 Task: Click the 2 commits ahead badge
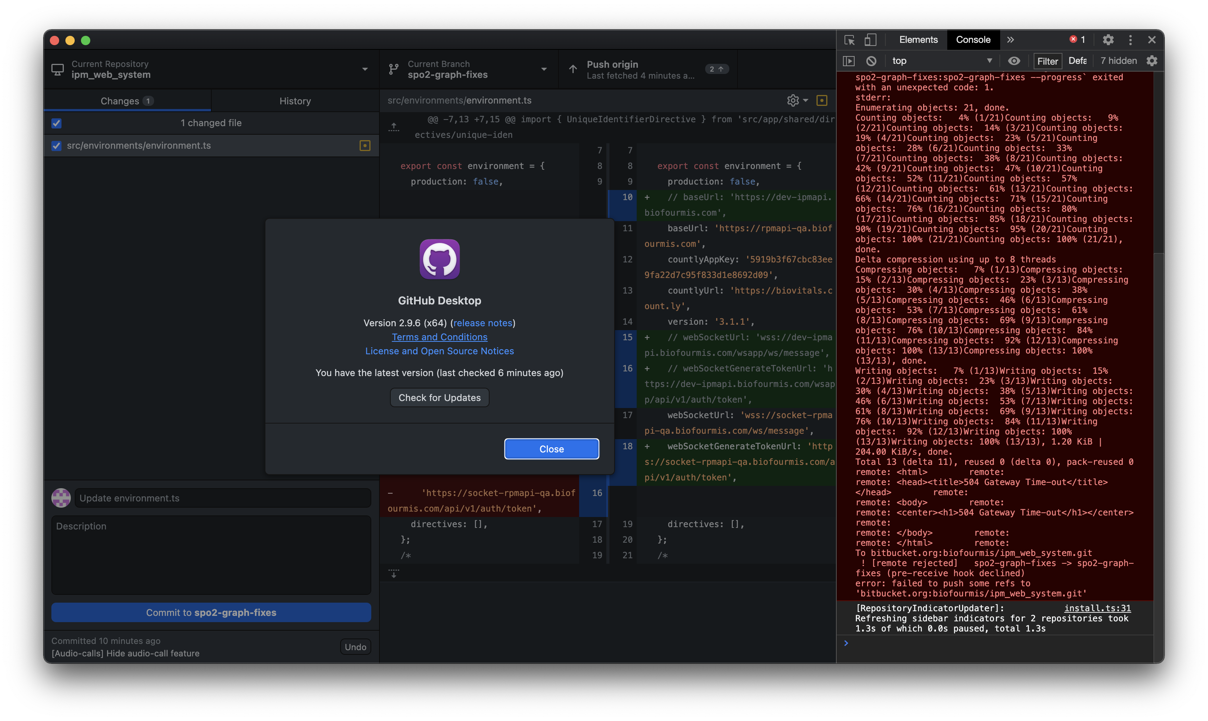pyautogui.click(x=716, y=69)
